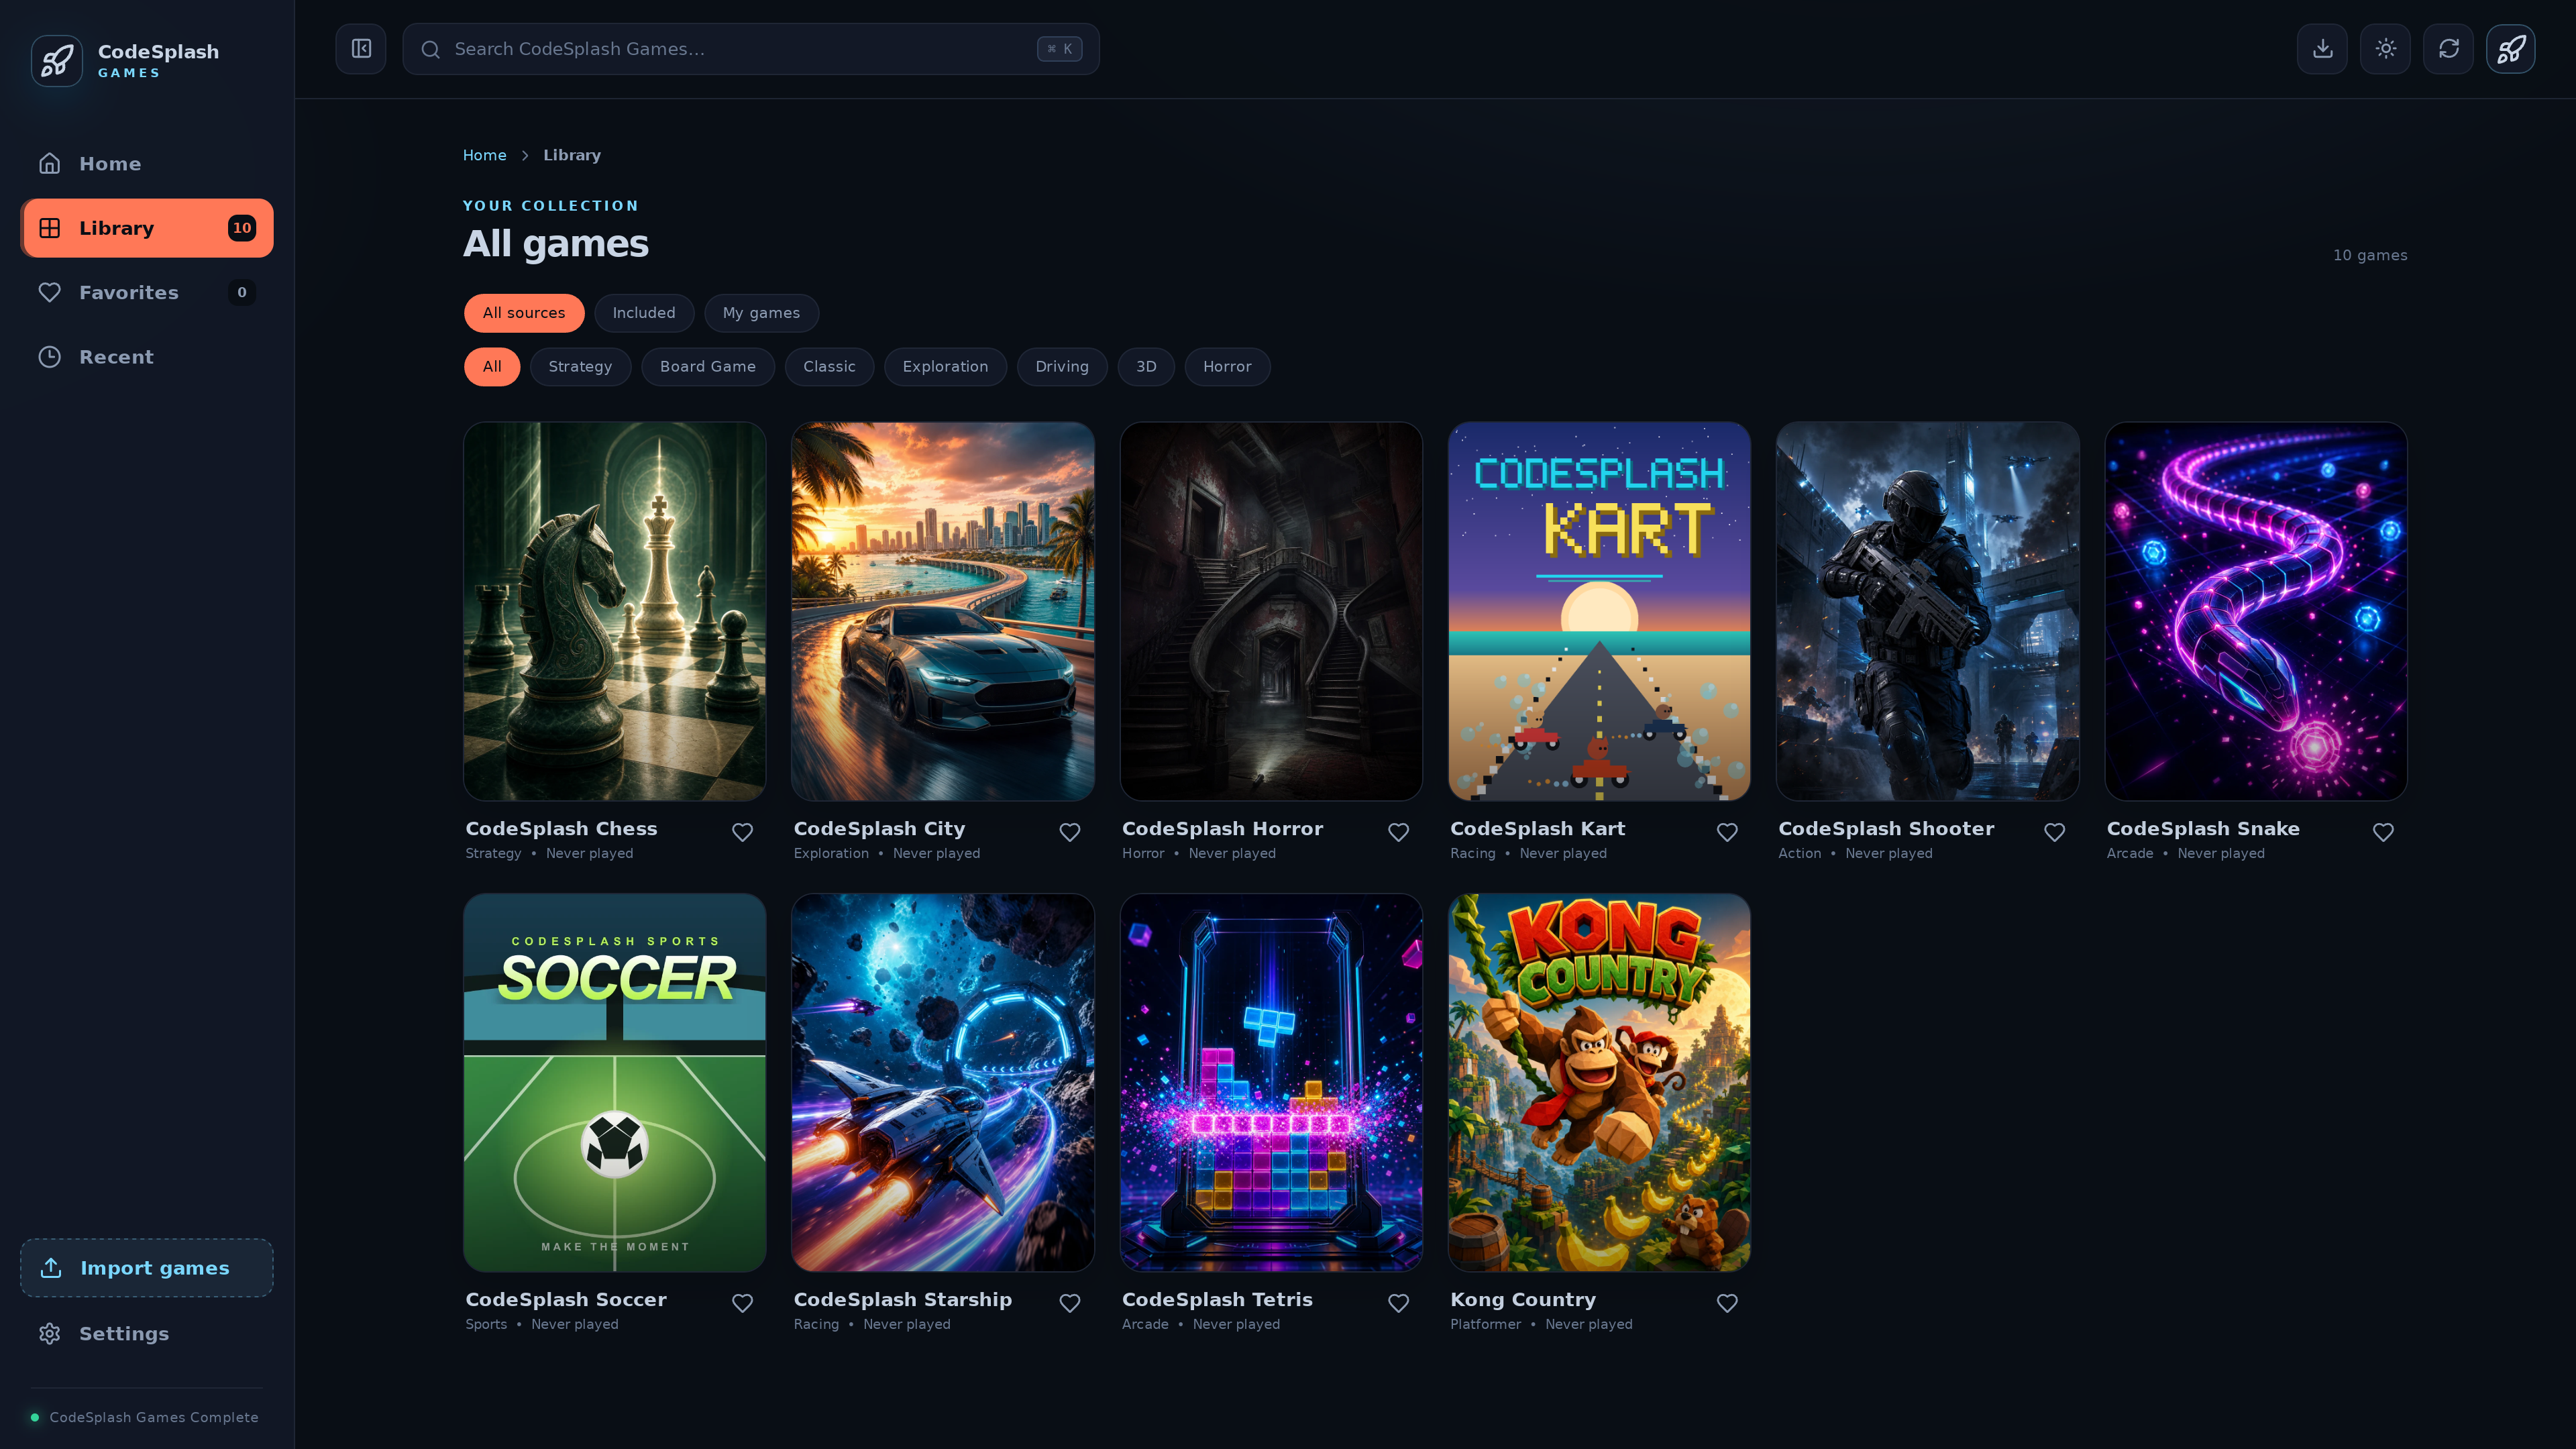
Task: Open the CodeSplash Starship cover art
Action: point(943,1083)
